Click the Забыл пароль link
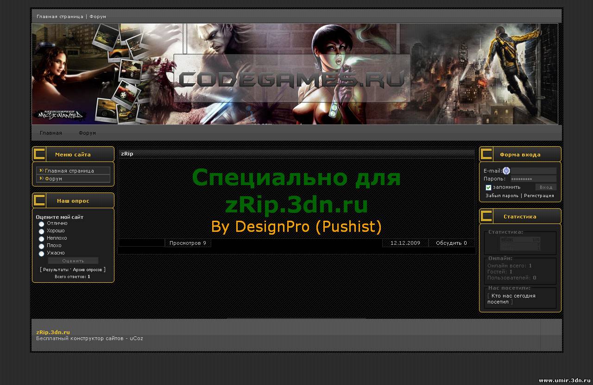Screen dimensions: 593x385 502,196
